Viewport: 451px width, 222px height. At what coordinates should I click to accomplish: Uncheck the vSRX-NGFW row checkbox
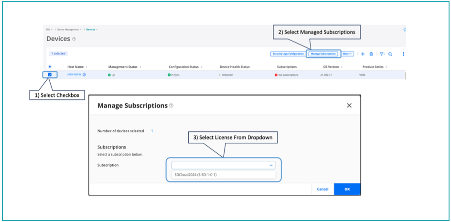(x=50, y=74)
